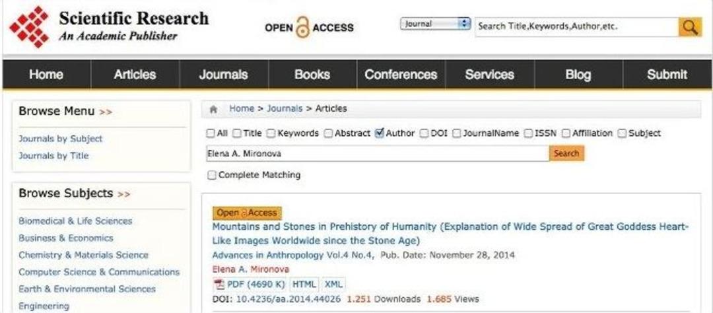Tick the Complete Matching checkbox
This screenshot has width=713, height=313.
211,175
